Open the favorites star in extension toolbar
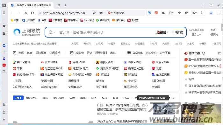Image resolution: width=223 pixels, height=125 pixels. [x=186, y=13]
